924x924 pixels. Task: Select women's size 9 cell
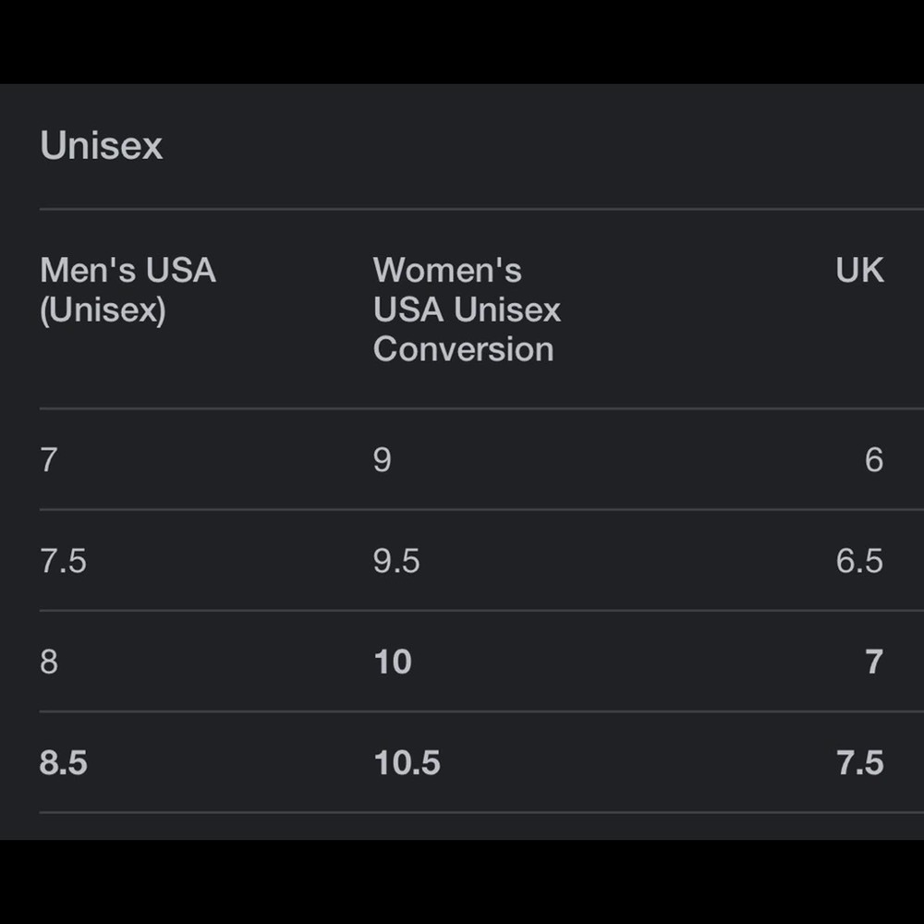pyautogui.click(x=383, y=459)
